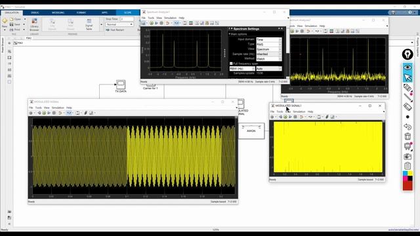Expand the Open dropdown arrow
This screenshot has width=420, height=236.
(25, 19)
